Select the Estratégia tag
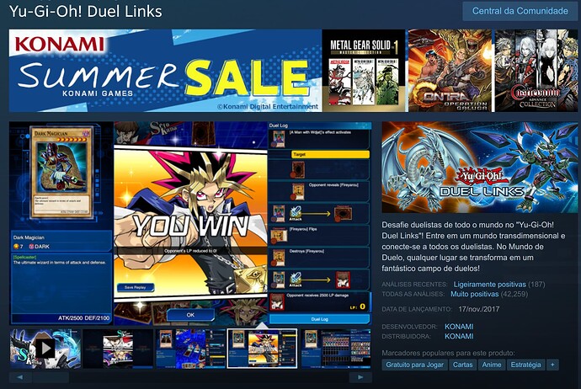This screenshot has width=581, height=389. [x=525, y=365]
